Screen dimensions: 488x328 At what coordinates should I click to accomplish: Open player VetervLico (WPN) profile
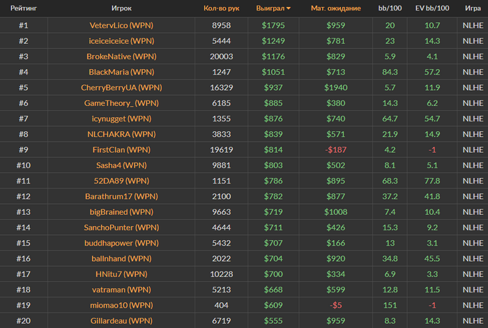click(121, 25)
